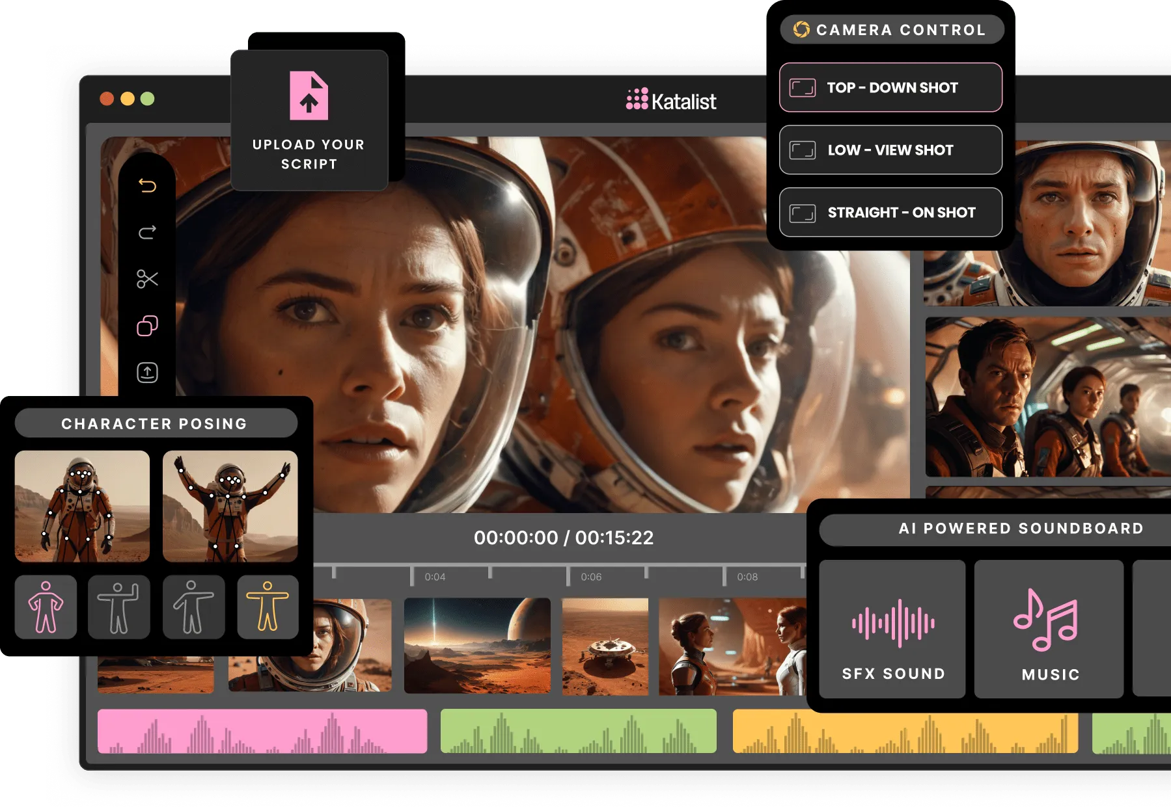
Task: Click the Undo icon in the left toolbar
Action: tap(148, 186)
